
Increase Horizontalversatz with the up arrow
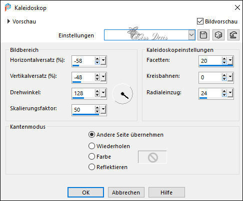(x=97, y=59)
